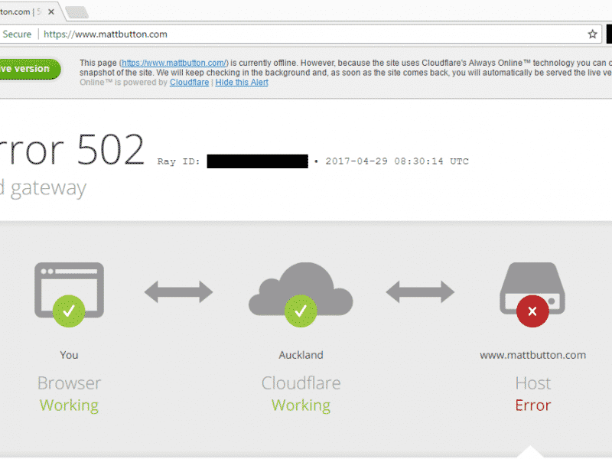The width and height of the screenshot is (612, 459).
Task: Click the arrow between browser and cloud icons
Action: pos(178,291)
